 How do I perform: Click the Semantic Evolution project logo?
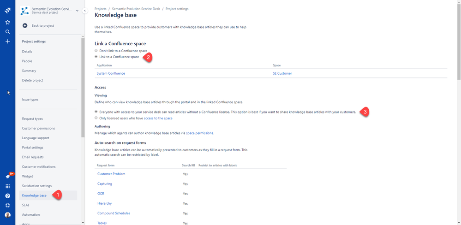click(x=25, y=11)
